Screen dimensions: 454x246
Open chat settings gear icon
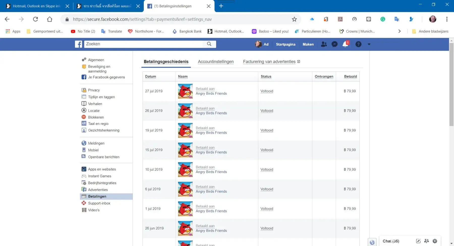coord(435,241)
